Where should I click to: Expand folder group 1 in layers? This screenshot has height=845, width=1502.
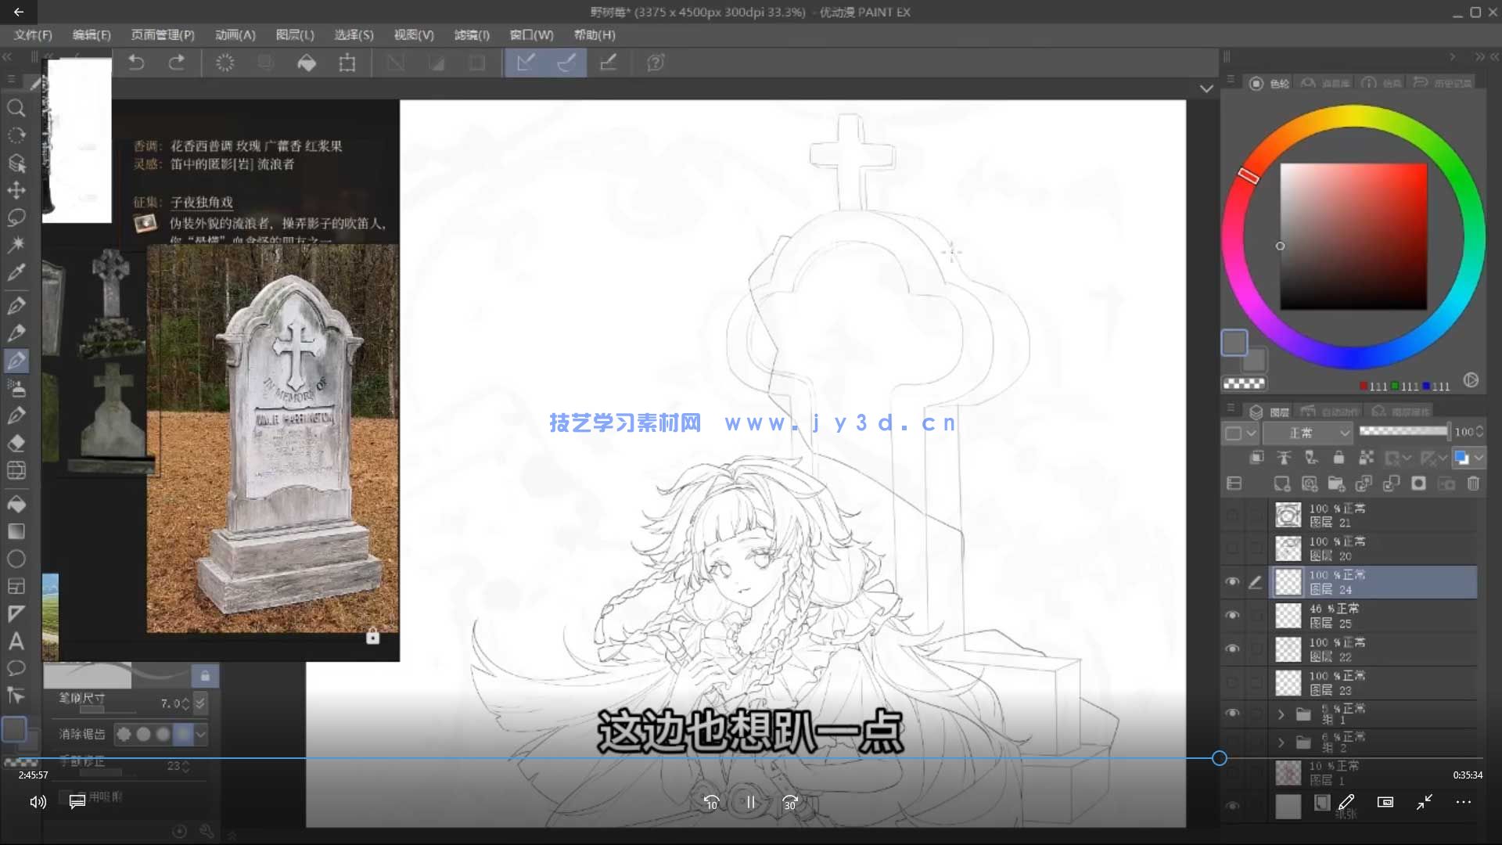1281,714
